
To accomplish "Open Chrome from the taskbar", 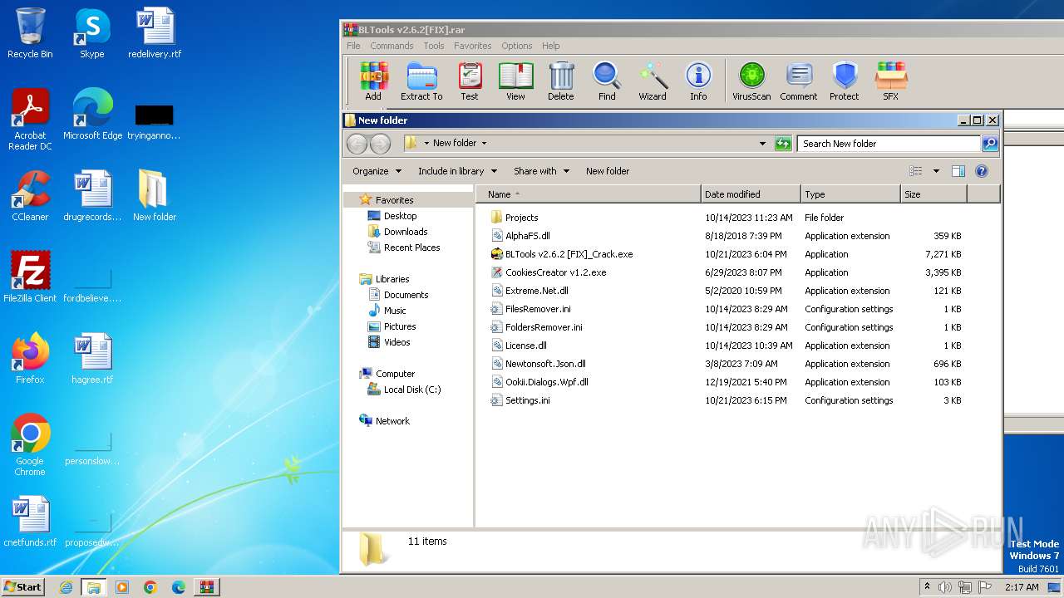I will click(150, 587).
